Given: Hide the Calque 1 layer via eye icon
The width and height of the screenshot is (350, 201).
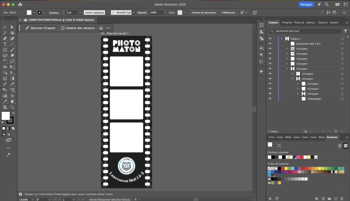Looking at the screenshot, I should point(270,39).
